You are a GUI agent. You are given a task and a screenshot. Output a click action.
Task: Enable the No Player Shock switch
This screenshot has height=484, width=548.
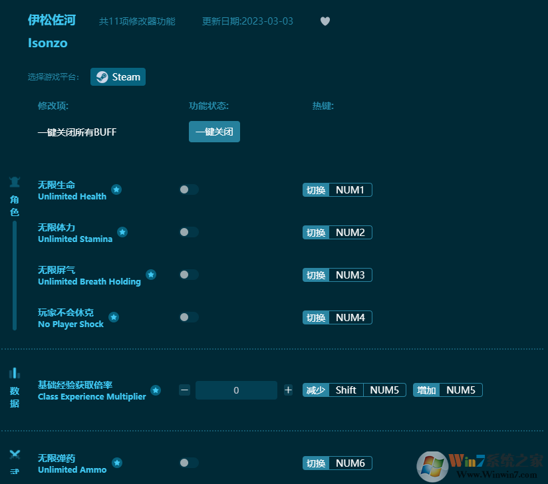tap(189, 317)
